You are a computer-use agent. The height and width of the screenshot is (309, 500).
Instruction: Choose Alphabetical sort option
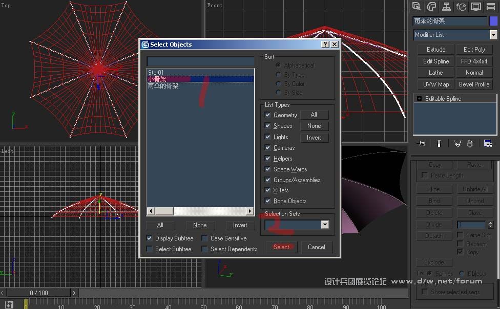point(278,65)
